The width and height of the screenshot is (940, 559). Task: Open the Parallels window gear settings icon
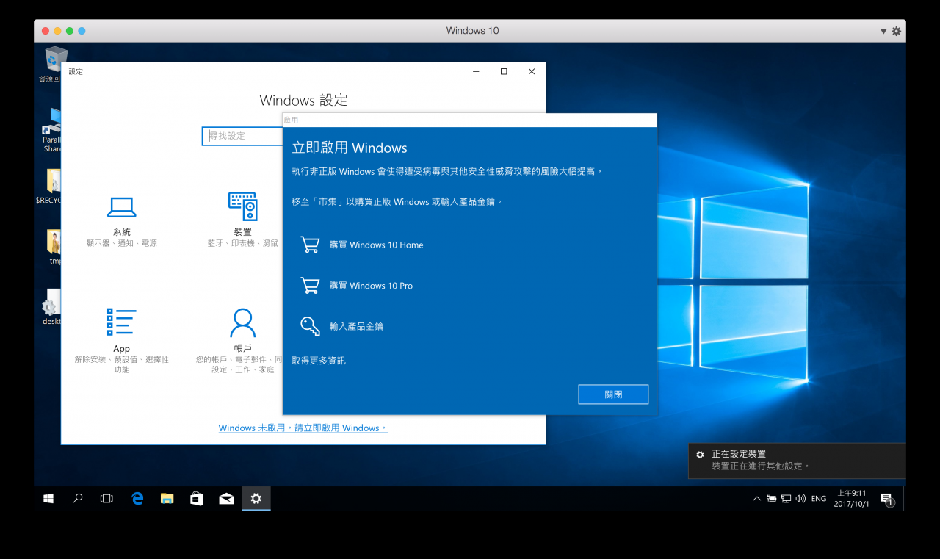(896, 31)
